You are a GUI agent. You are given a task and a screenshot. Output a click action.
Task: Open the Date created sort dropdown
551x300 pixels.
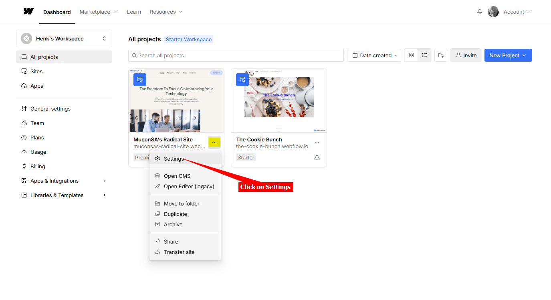click(374, 55)
